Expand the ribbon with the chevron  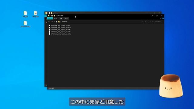[x=161, y=18]
